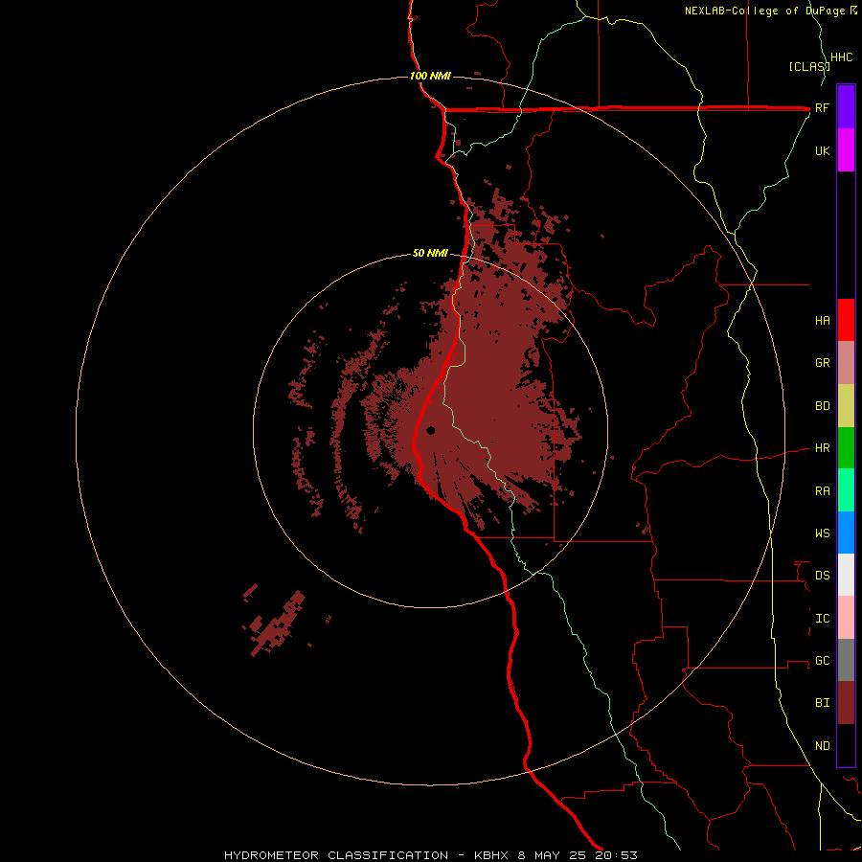Click the 'GC' legend label

click(x=822, y=661)
